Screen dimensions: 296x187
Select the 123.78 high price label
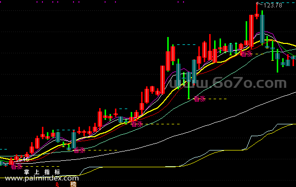pos(273,5)
